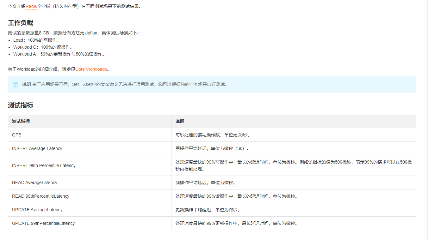This screenshot has width=429, height=240.
Task: Open the Core Workloads link
Action: coord(91,69)
